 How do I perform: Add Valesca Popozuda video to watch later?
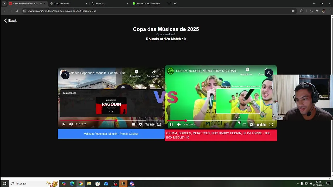click(x=136, y=74)
